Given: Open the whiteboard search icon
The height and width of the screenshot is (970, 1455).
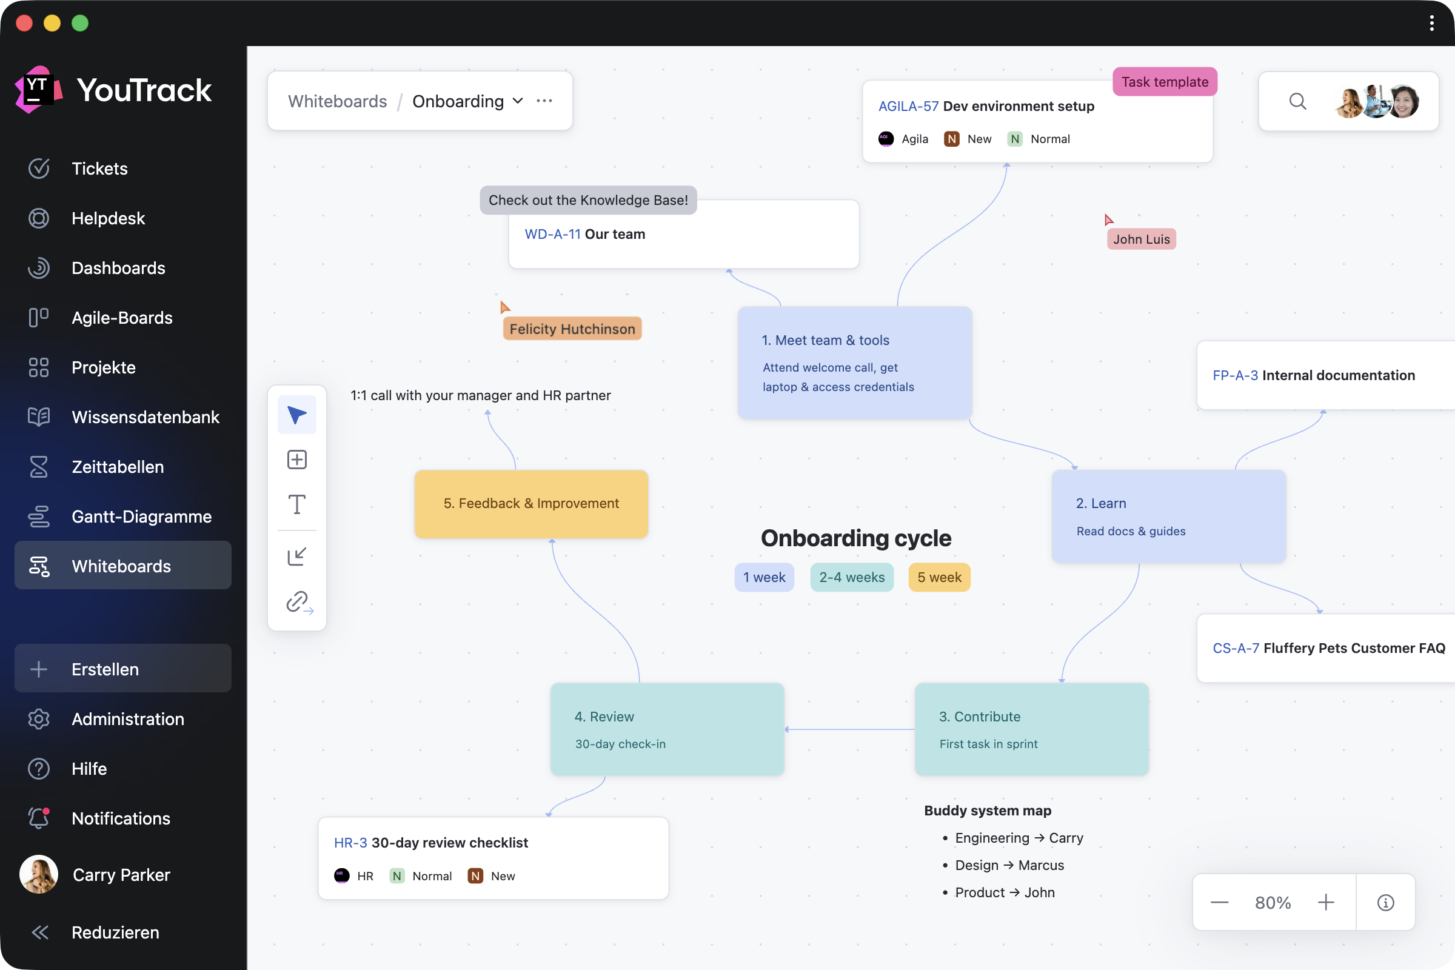Looking at the screenshot, I should pyautogui.click(x=1297, y=101).
